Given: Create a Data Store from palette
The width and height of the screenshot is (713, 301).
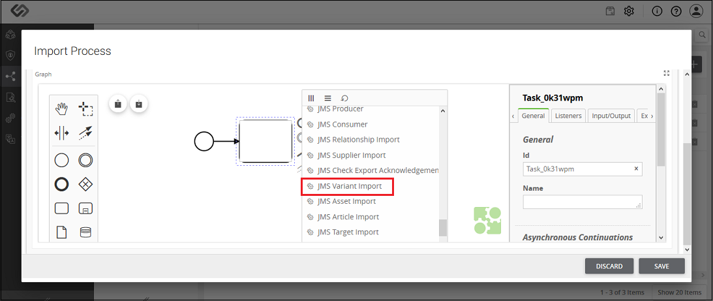Looking at the screenshot, I should [x=85, y=232].
